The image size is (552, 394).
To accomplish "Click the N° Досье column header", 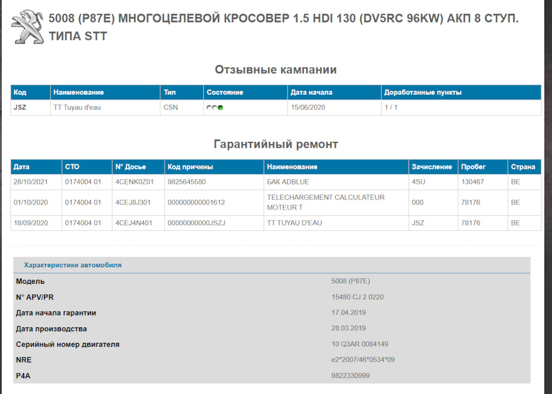I will (x=139, y=167).
